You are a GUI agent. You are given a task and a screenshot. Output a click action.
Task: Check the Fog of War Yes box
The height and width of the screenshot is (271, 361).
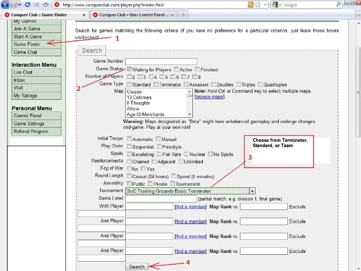point(143,169)
